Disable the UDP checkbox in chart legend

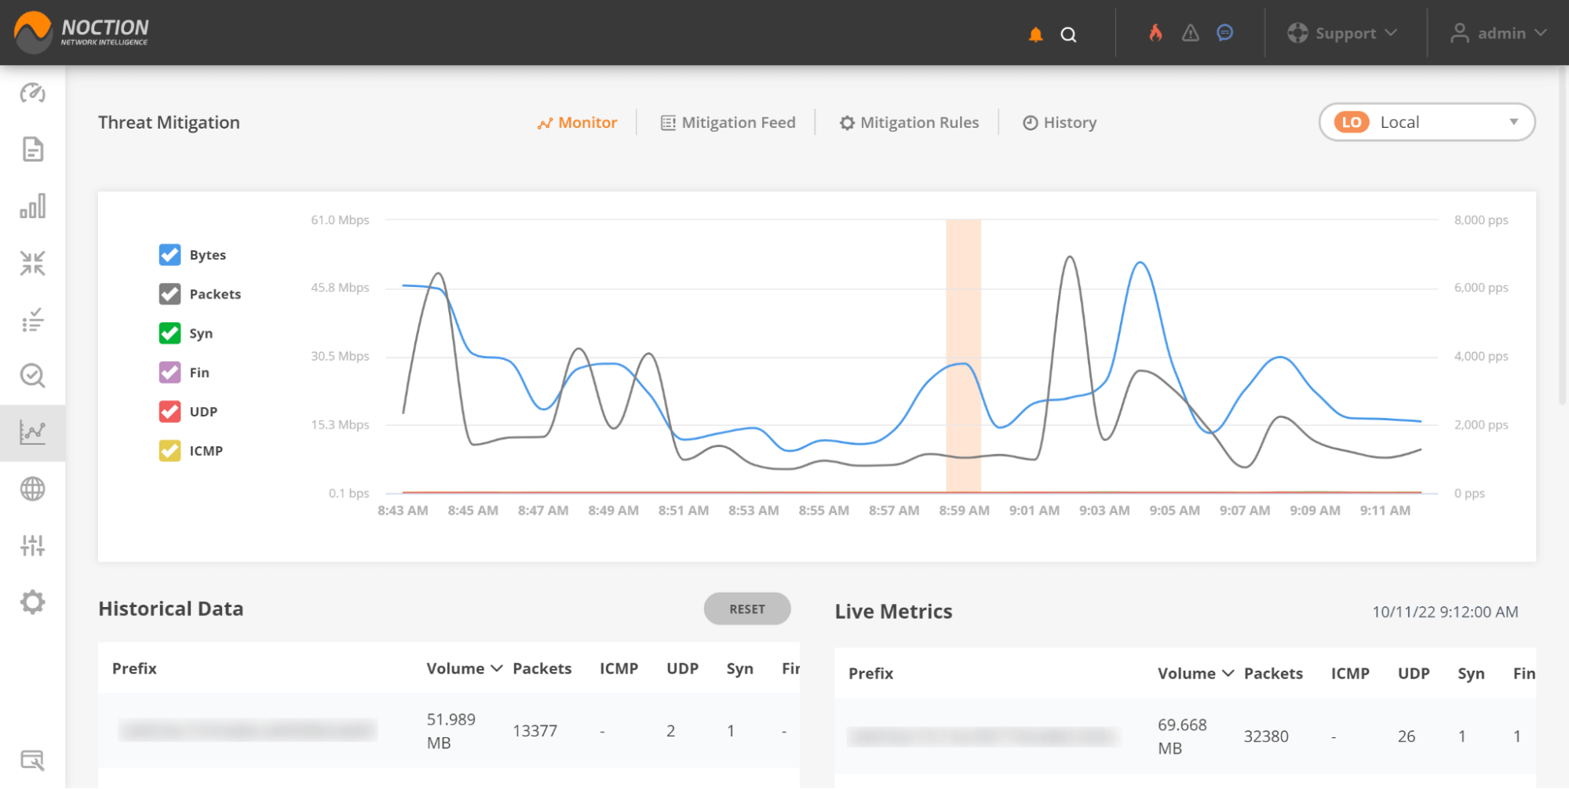click(170, 411)
